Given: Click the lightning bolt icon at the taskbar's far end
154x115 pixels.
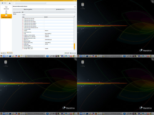Looking at the screenshot, I should 73,56.
